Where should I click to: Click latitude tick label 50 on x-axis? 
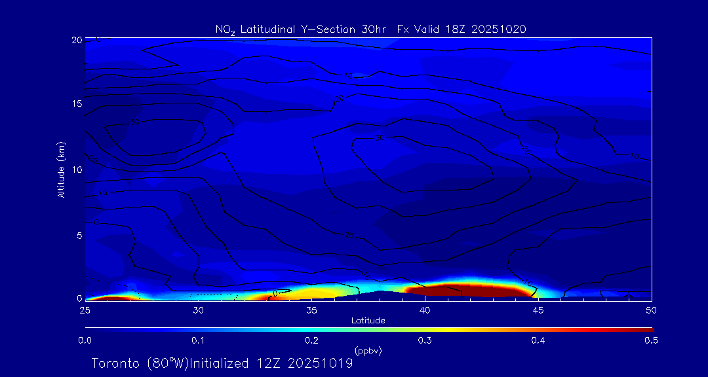(x=651, y=310)
